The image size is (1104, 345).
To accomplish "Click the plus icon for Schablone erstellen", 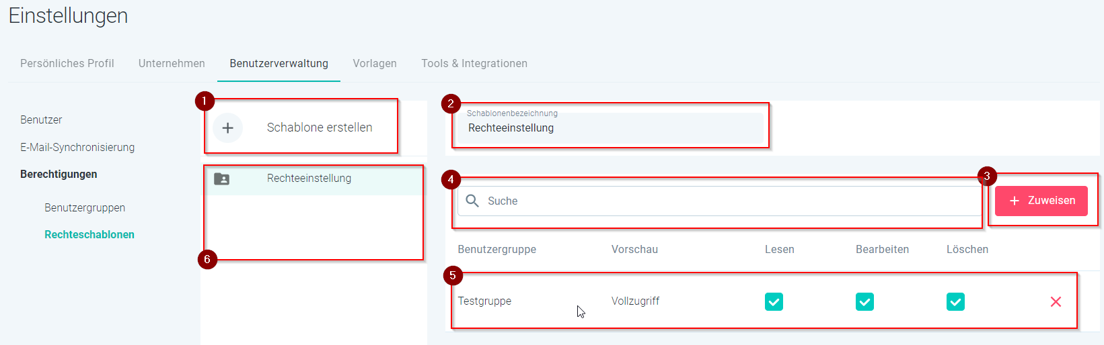I will pos(228,128).
